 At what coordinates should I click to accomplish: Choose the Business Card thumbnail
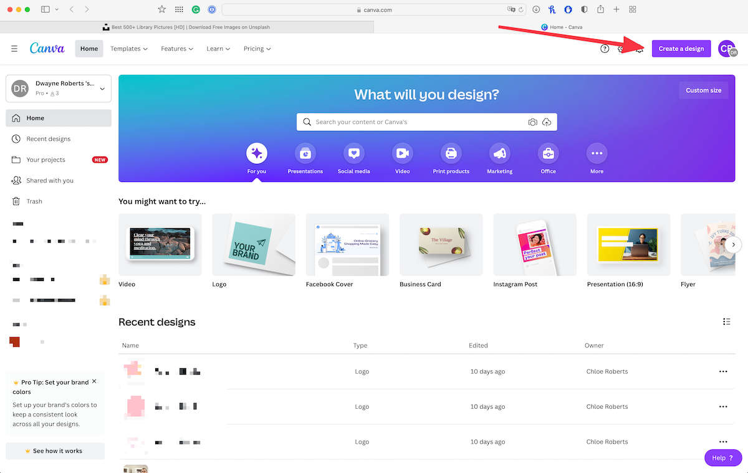[x=441, y=245]
